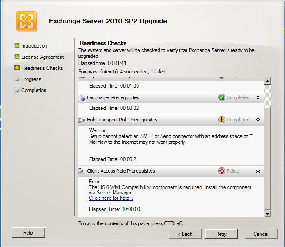Click the Elapsed Time 00:00:02 text

[x=114, y=108]
